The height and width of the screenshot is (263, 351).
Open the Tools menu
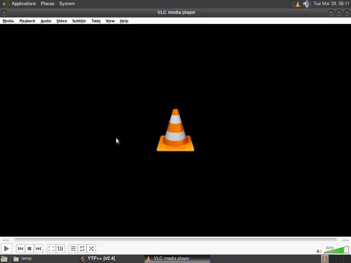96,21
